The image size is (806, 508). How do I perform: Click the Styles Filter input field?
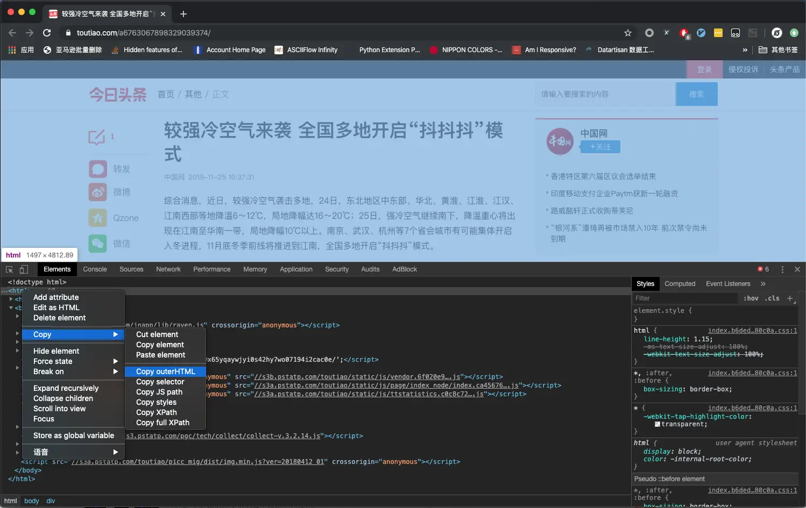point(686,298)
